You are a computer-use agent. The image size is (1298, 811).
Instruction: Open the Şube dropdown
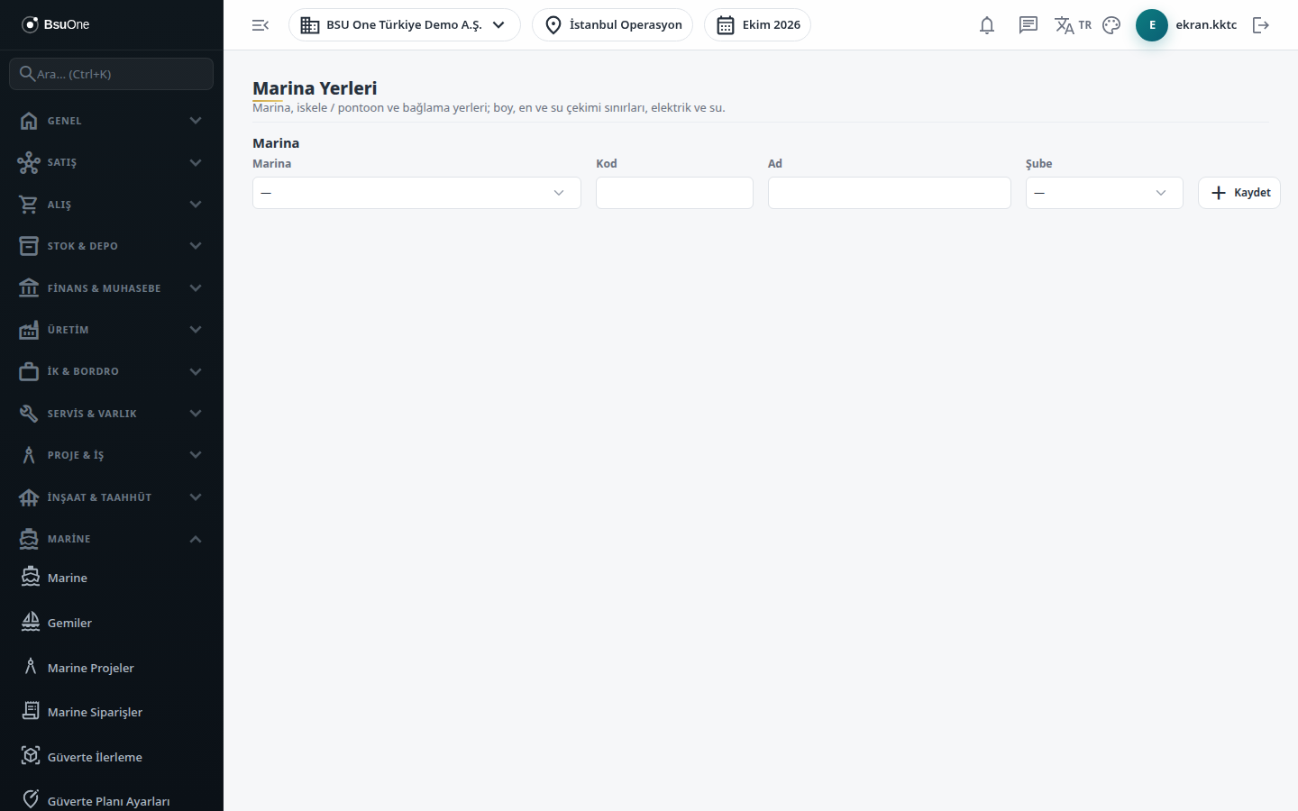1104,193
